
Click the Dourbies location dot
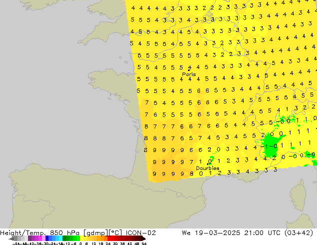(x=207, y=164)
